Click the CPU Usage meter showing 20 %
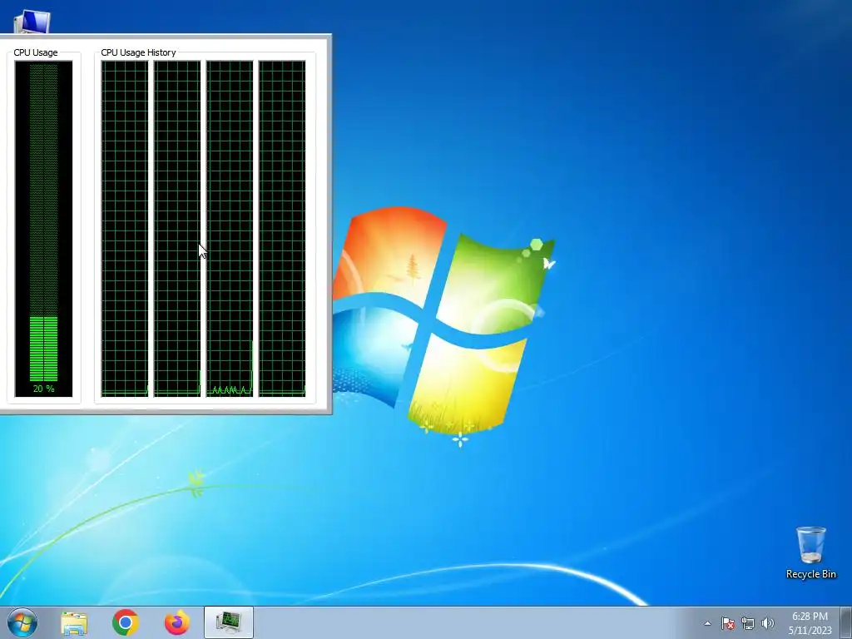 (x=43, y=229)
